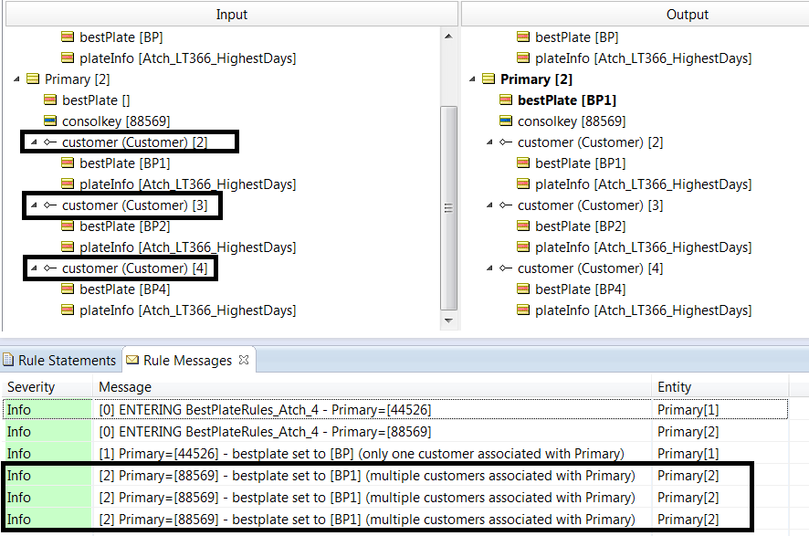
Task: Collapse the Primary [2] node in Input
Action: click(x=16, y=79)
